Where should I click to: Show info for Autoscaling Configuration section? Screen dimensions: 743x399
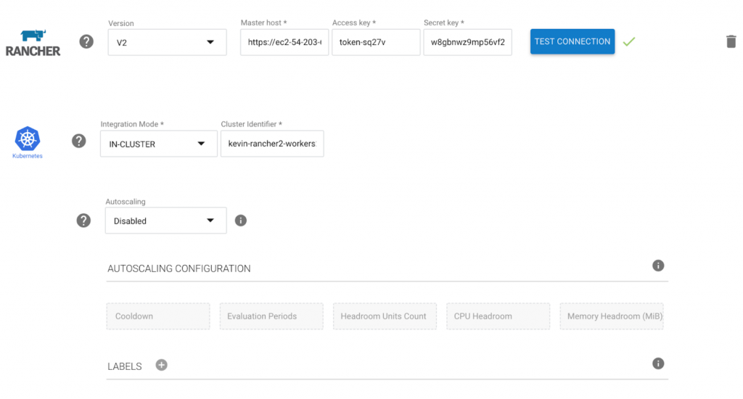pyautogui.click(x=658, y=266)
